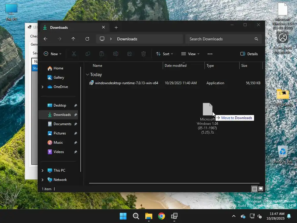
Task: Expand This PC in navigation pane
Action: click(x=42, y=170)
